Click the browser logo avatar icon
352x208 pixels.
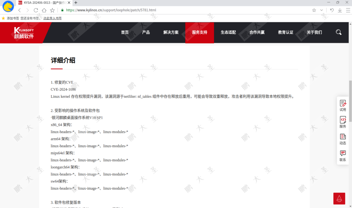[8, 6]
